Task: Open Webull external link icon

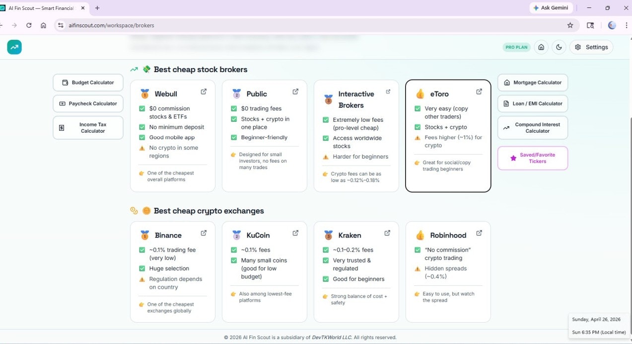Action: coord(204,91)
